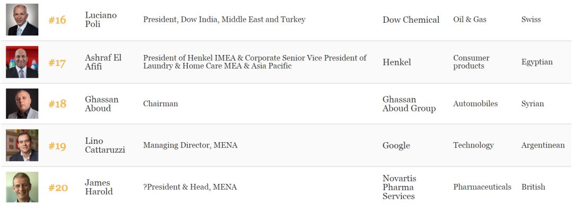Screen dimensions: 573x205
Task: Click the Pharmaceuticals industry label
Action: point(482,187)
